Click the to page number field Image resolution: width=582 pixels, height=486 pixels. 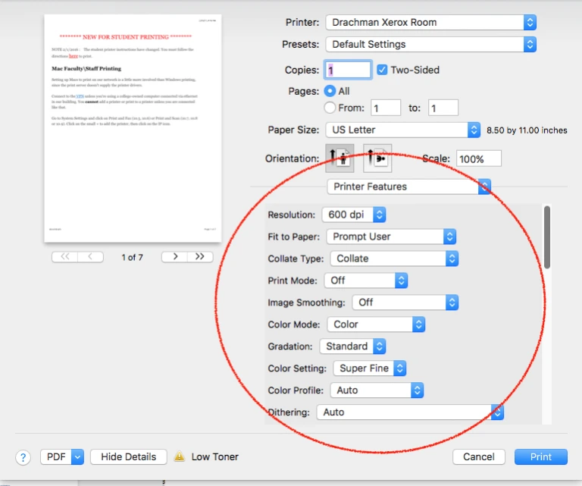[x=443, y=108]
